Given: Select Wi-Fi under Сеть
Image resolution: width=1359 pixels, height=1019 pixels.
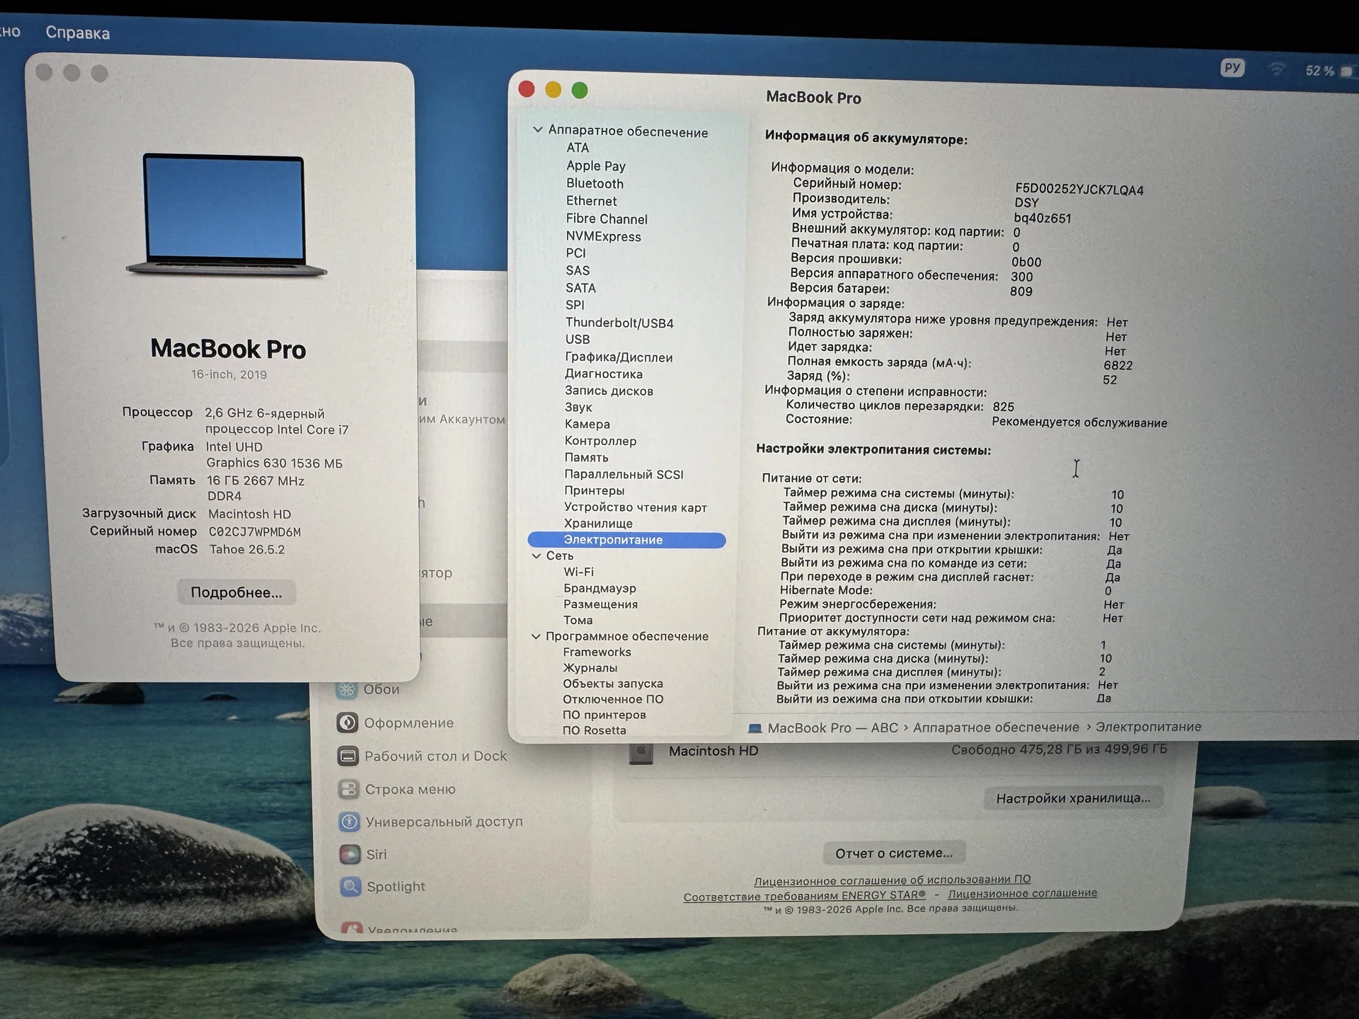Looking at the screenshot, I should [578, 572].
